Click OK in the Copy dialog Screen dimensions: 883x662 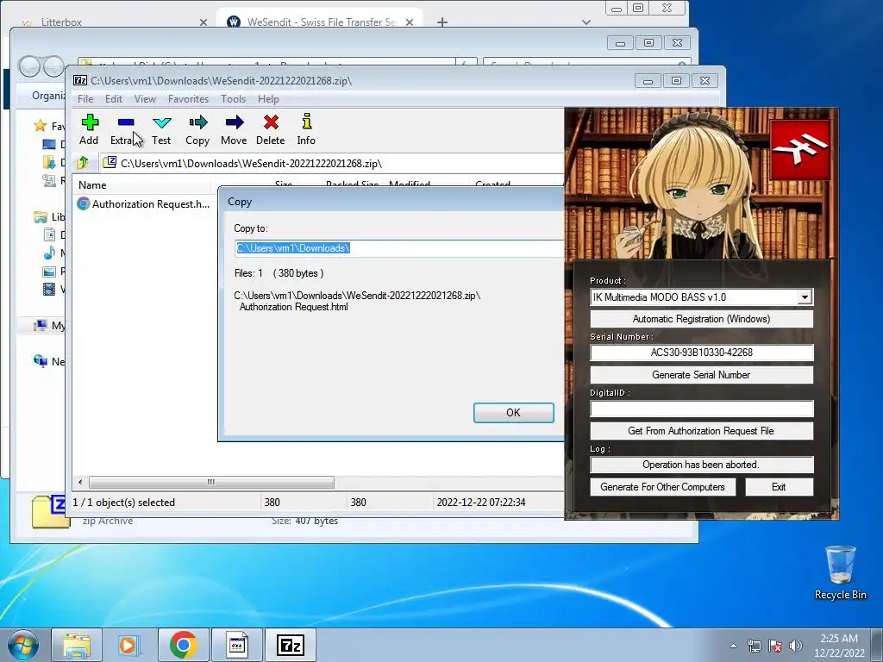pyautogui.click(x=514, y=413)
